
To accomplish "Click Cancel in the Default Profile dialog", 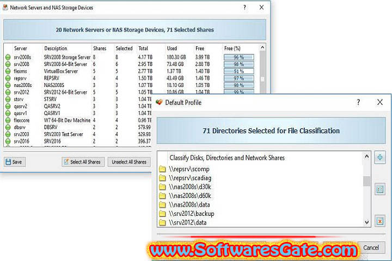I will [371, 247].
